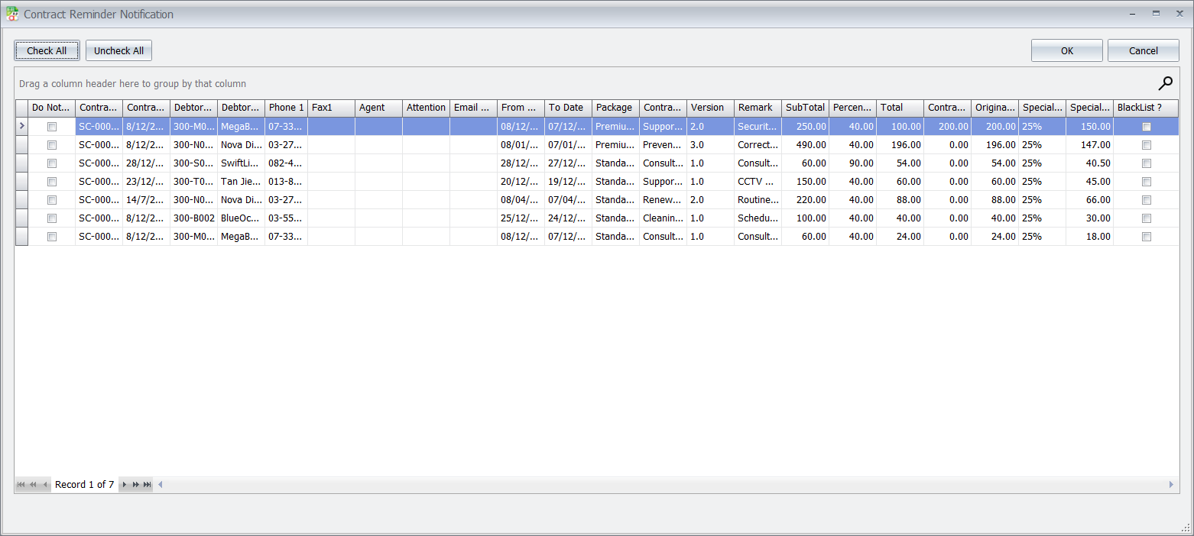
Task: Click the previous page navigator button
Action: coord(33,485)
